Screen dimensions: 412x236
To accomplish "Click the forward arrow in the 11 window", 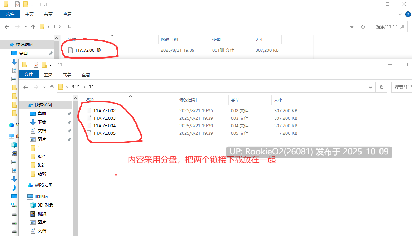I will coord(36,87).
